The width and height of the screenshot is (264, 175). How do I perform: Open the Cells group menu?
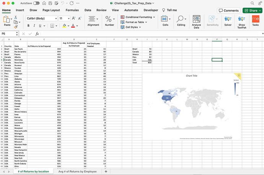coord(166,21)
